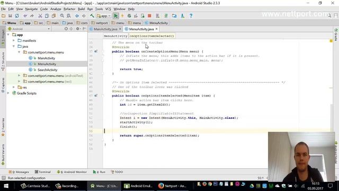Collapse the java folder node
Screen dimensions: 339x191
(x=14, y=46)
